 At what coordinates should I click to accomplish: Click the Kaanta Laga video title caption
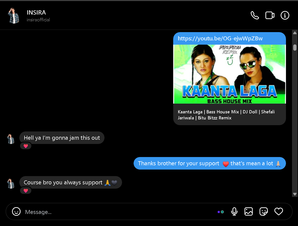pyautogui.click(x=226, y=115)
